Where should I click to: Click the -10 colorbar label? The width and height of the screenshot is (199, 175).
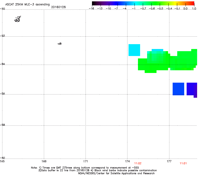coord(108,9)
